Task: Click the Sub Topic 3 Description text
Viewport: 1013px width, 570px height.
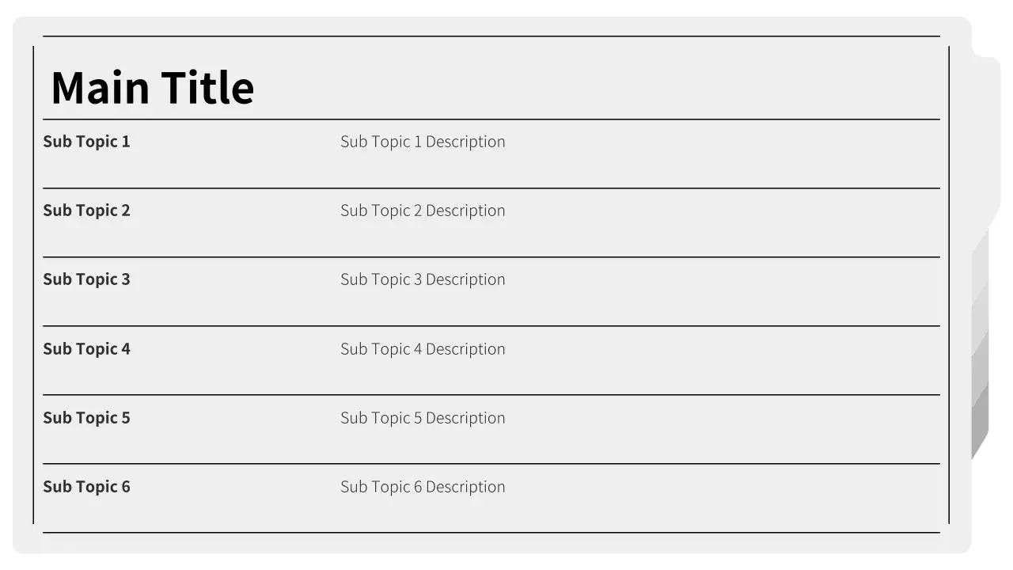Action: click(423, 279)
